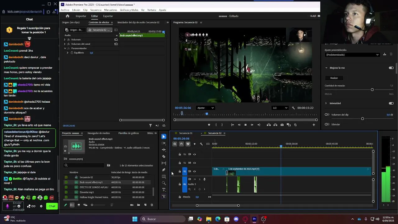Stop playback in Program monitor
The height and width of the screenshot is (224, 398).
point(245,125)
